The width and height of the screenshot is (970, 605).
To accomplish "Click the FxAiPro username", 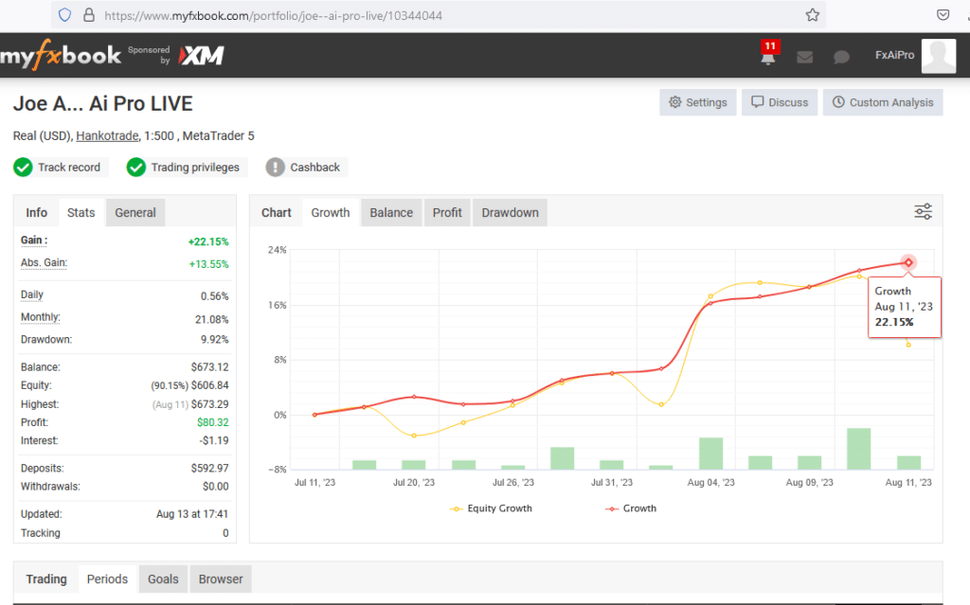I will pos(894,55).
